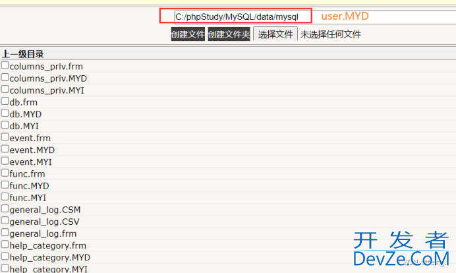Tick the general_log.CSV checkbox
456x273 pixels.
click(5, 221)
